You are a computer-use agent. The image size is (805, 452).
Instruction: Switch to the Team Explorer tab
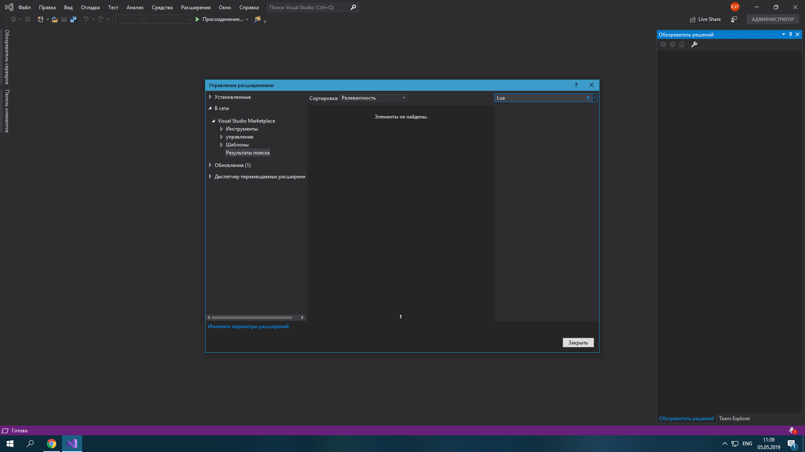[734, 418]
